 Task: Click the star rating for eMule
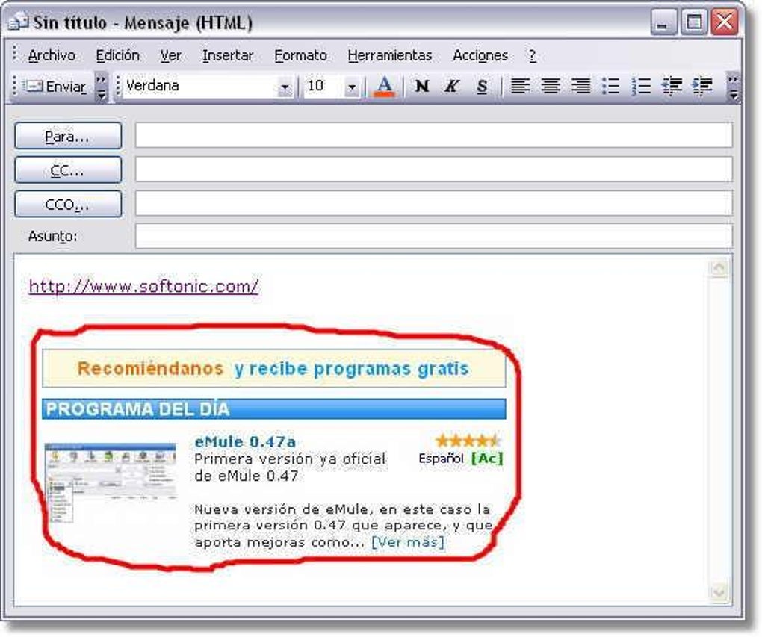click(x=468, y=441)
